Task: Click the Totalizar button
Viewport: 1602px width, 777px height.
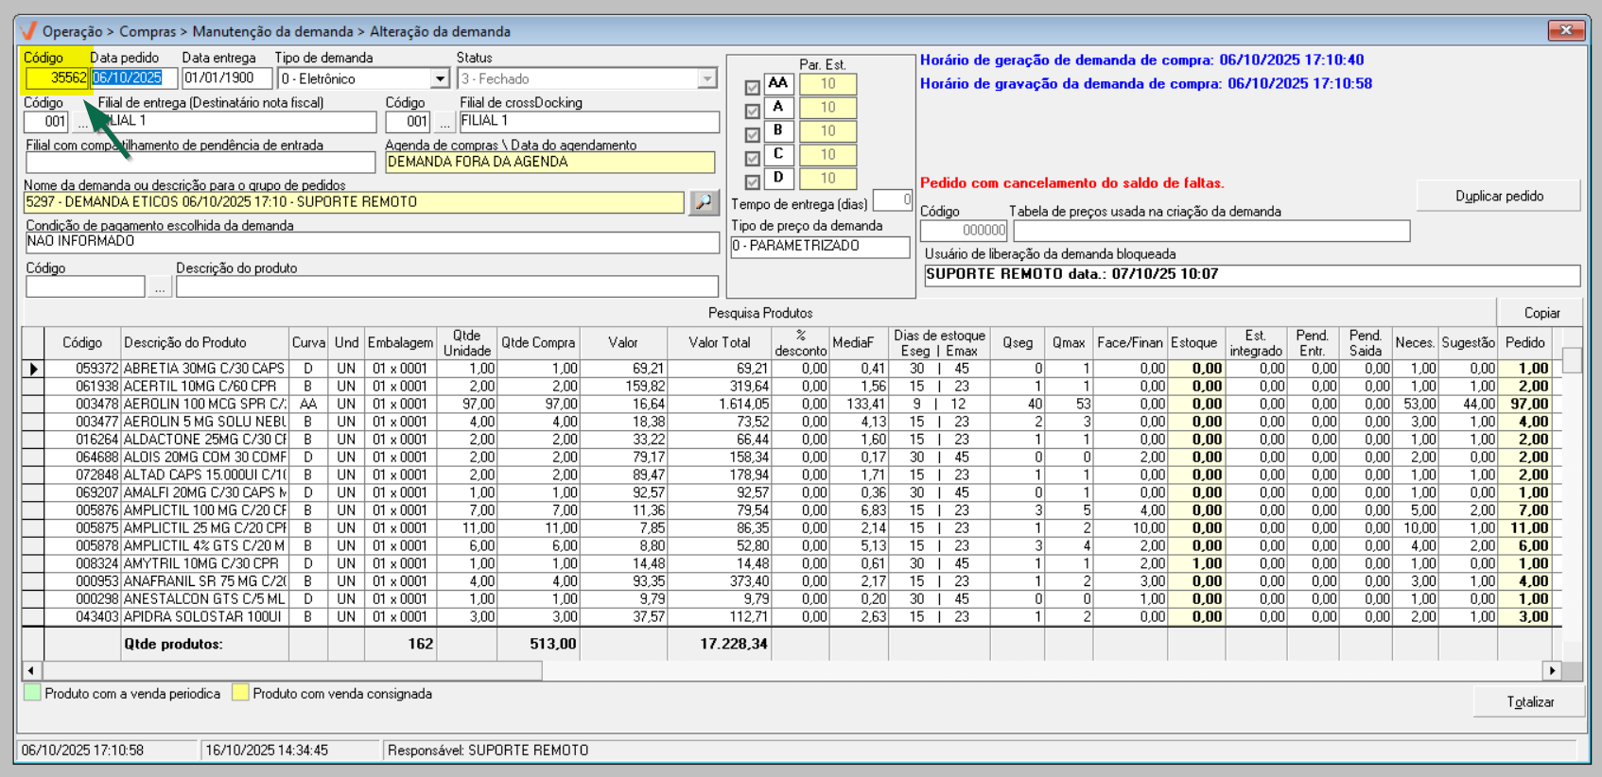Action: point(1529,702)
